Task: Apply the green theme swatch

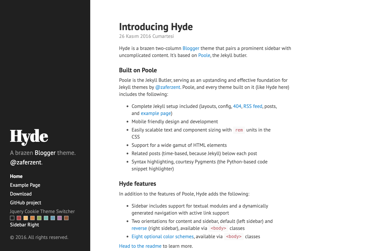Action: click(x=39, y=218)
